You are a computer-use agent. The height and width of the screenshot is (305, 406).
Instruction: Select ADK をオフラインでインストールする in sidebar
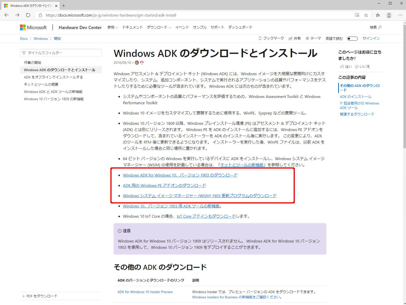(53, 77)
